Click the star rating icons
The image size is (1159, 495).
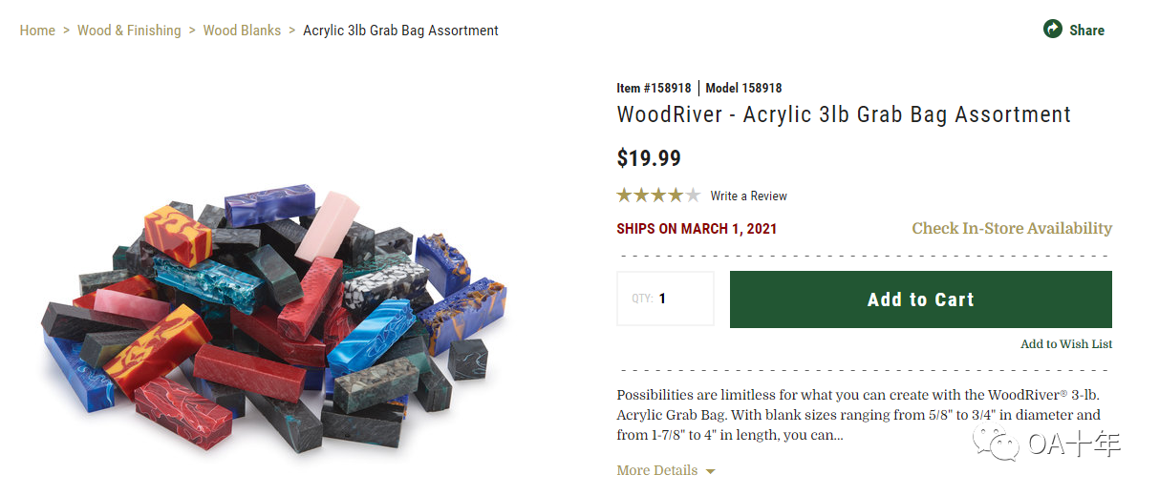tap(658, 196)
